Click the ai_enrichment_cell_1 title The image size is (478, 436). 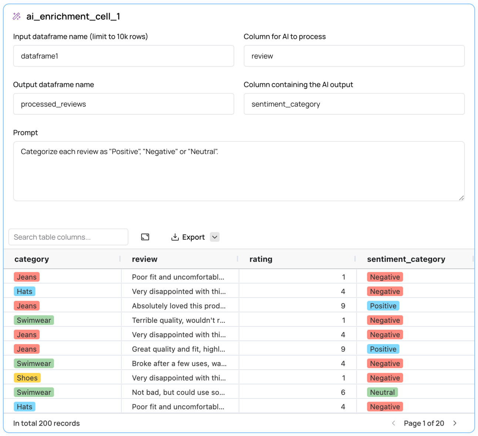click(73, 16)
